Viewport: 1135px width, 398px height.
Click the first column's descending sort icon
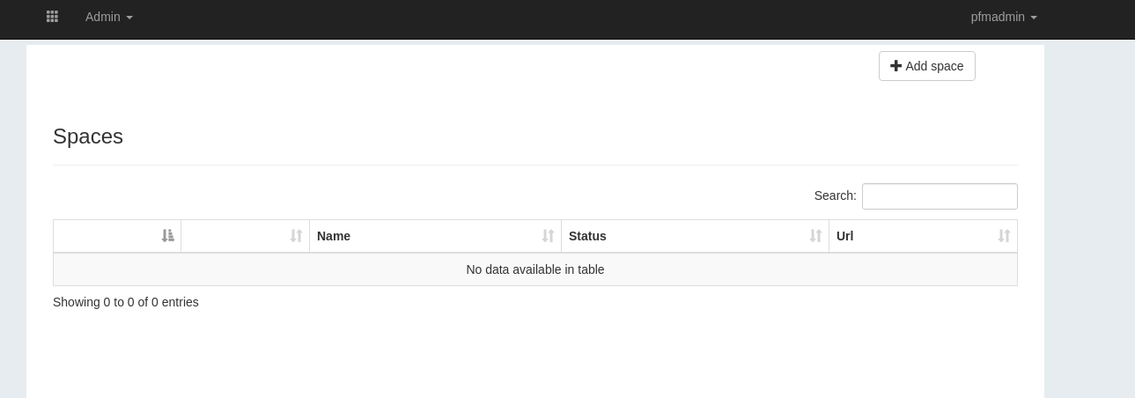coord(167,236)
